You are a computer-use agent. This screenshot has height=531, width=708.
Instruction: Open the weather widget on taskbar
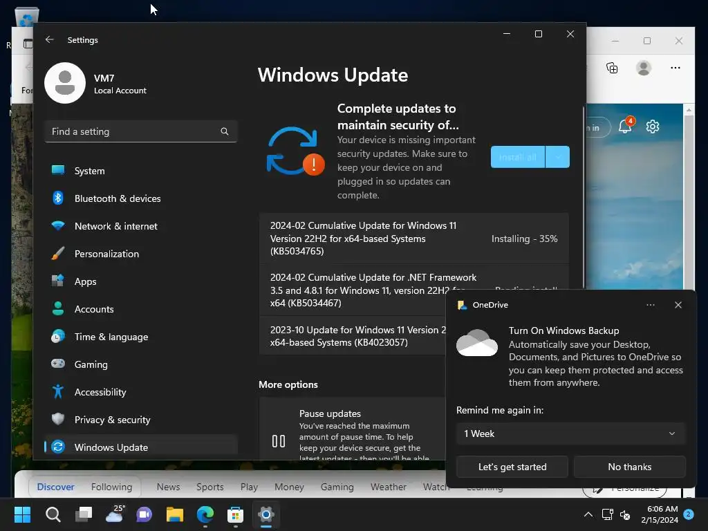click(114, 514)
